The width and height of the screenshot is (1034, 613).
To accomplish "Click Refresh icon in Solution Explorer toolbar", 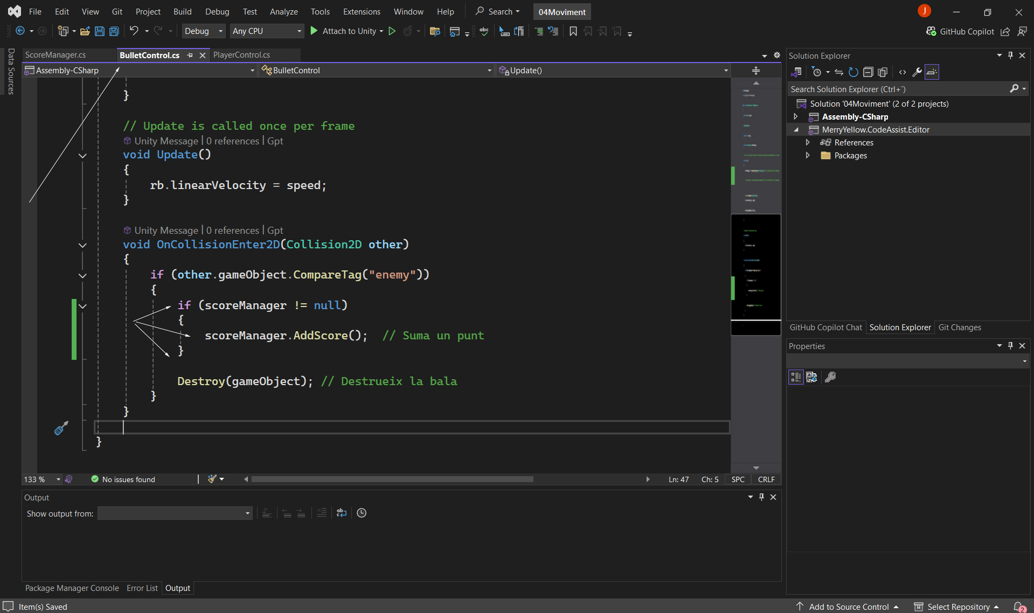I will [x=853, y=72].
